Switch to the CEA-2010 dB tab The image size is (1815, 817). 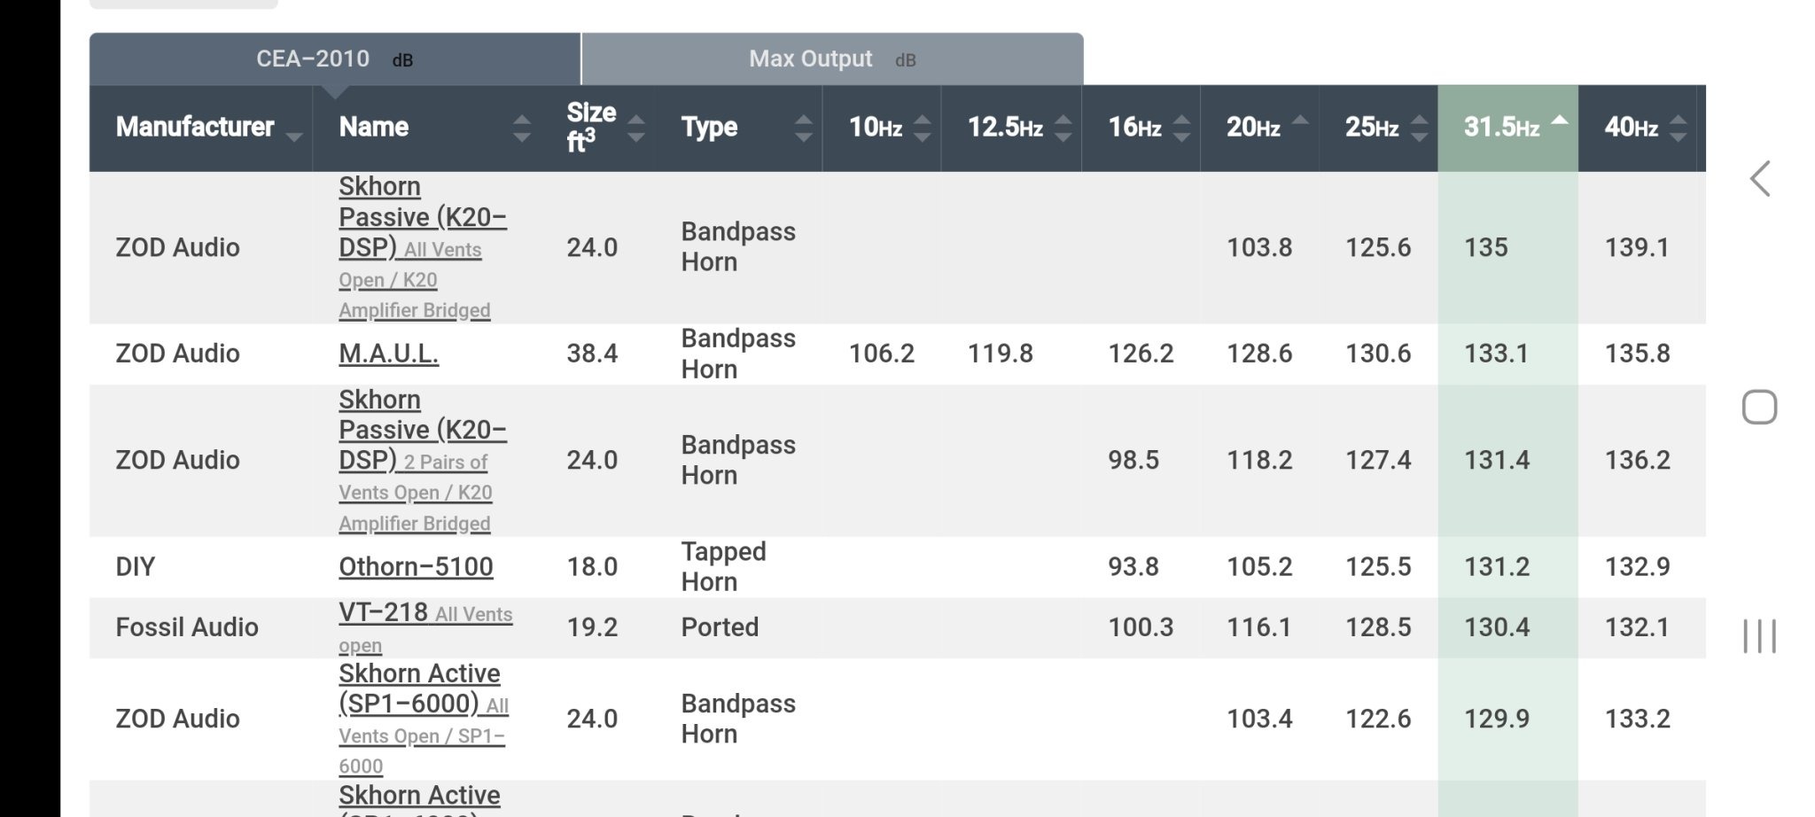click(335, 59)
